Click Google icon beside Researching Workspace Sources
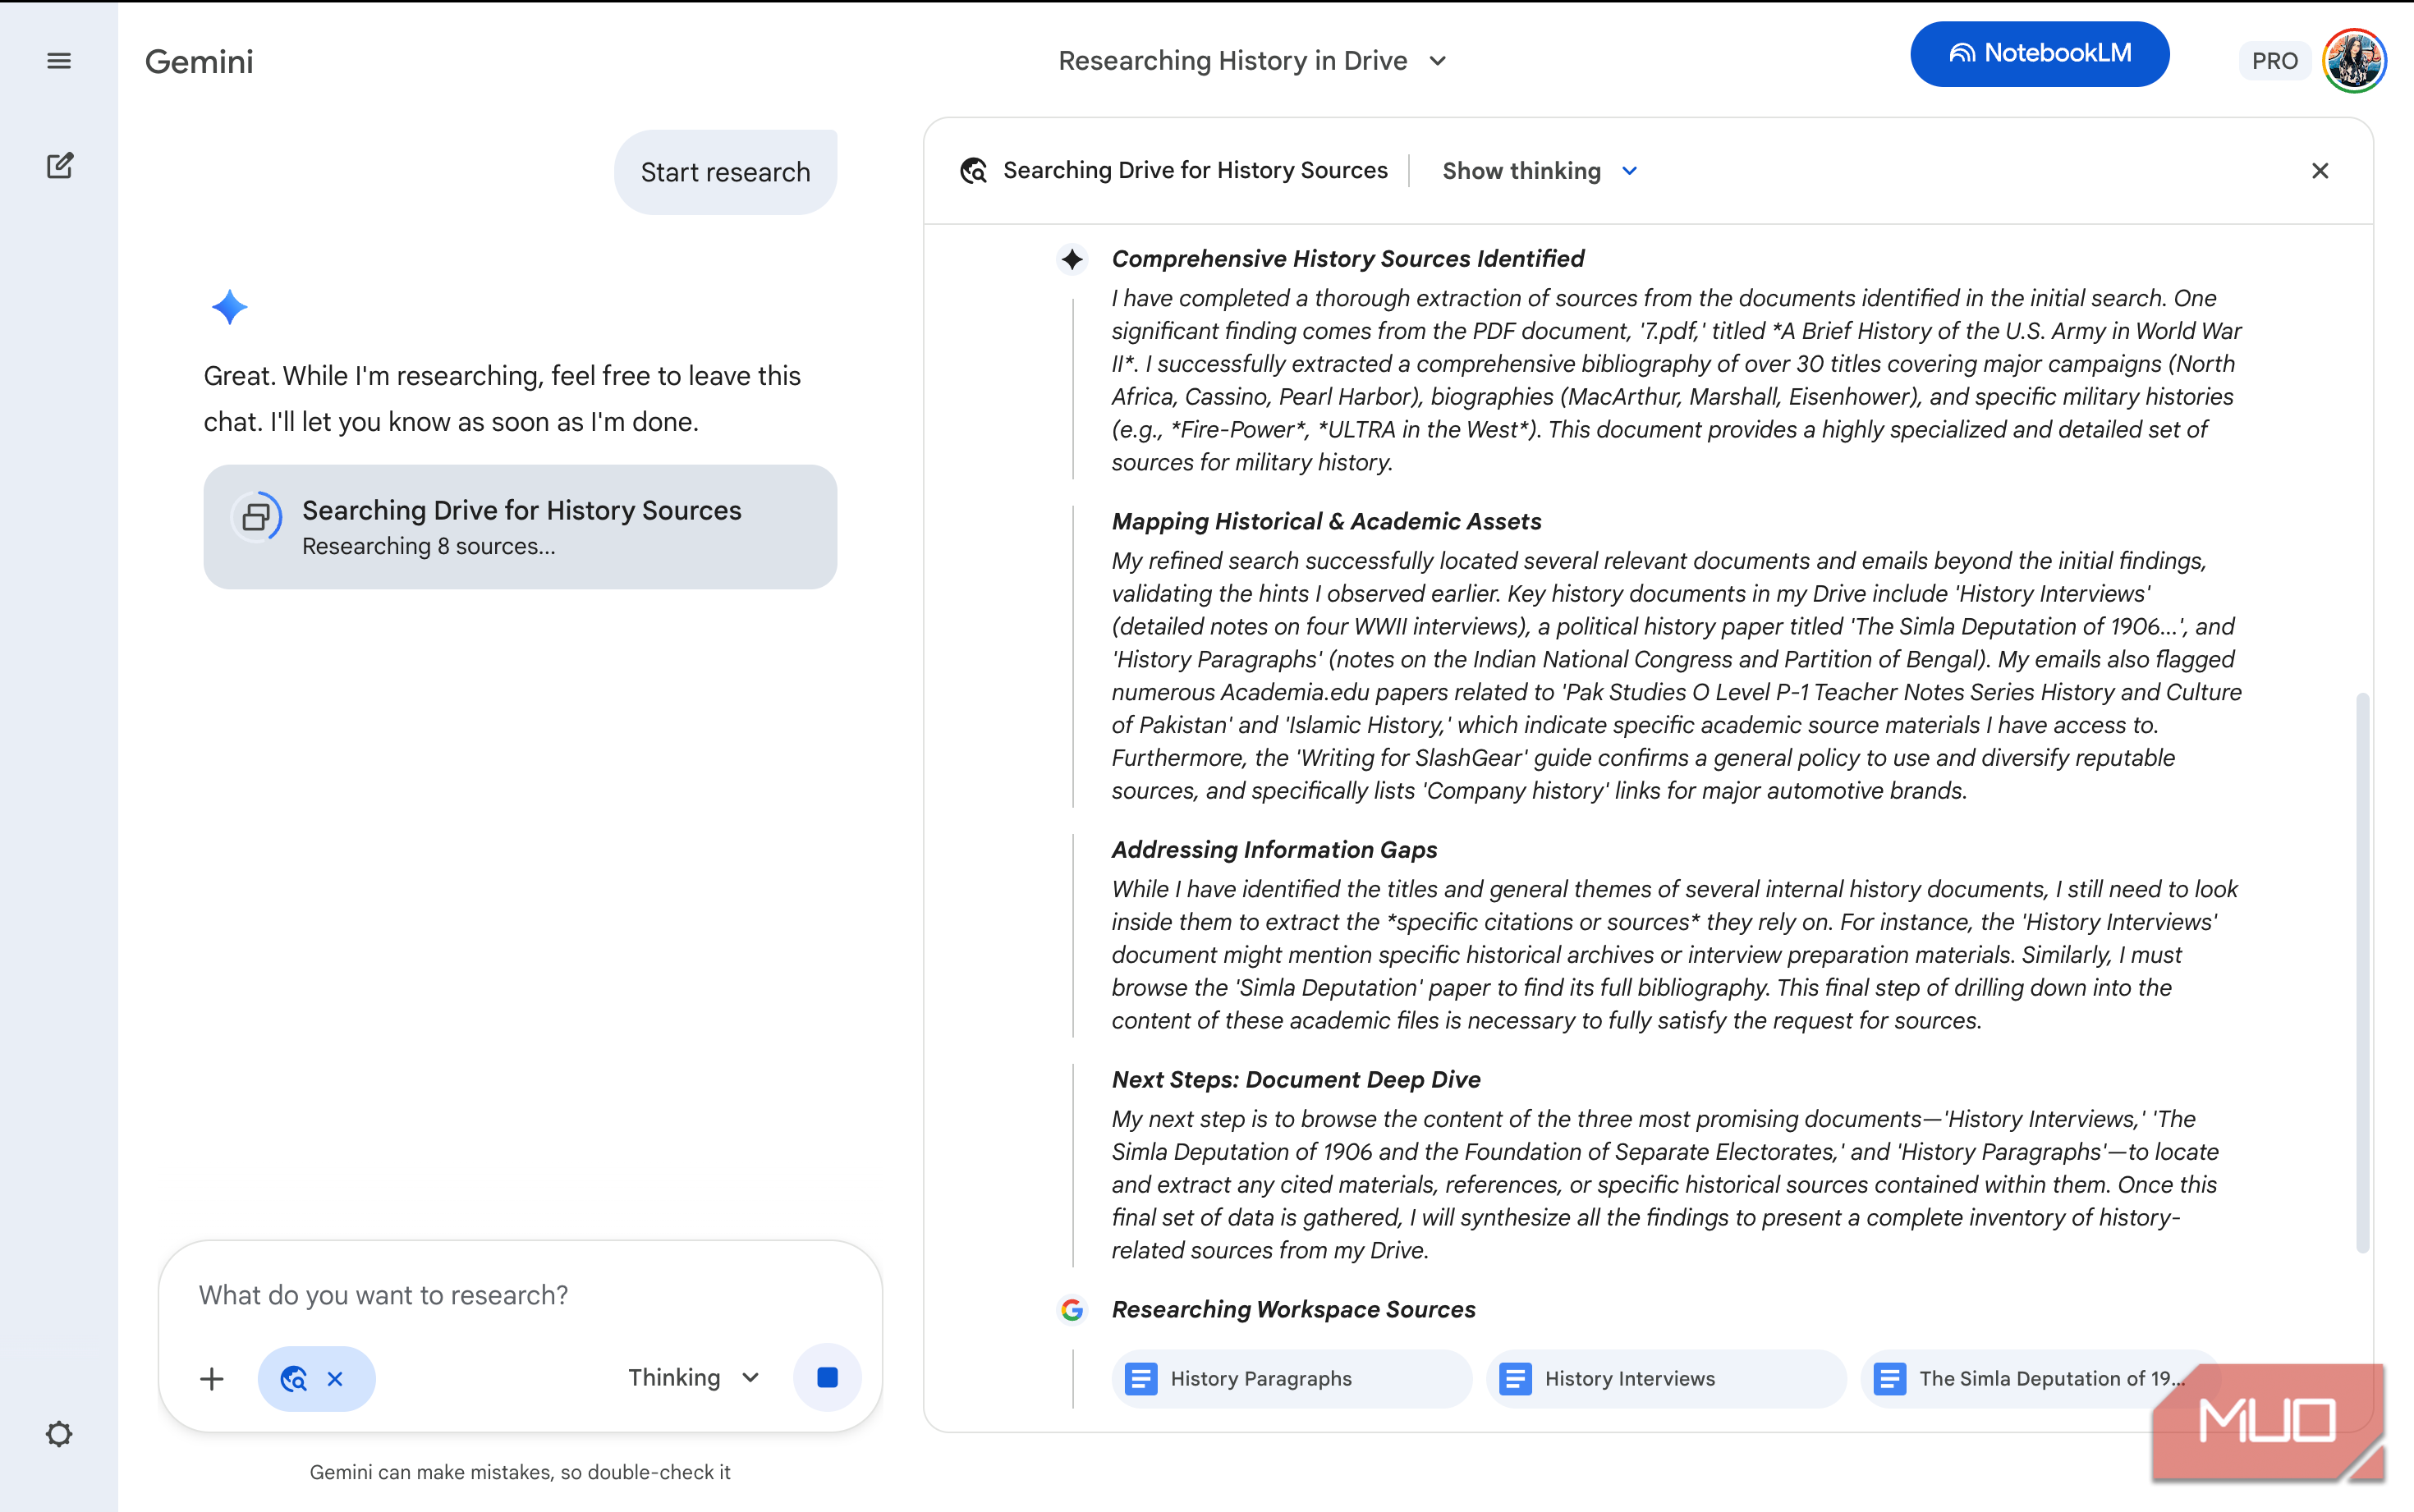The height and width of the screenshot is (1512, 2414). tap(1072, 1309)
